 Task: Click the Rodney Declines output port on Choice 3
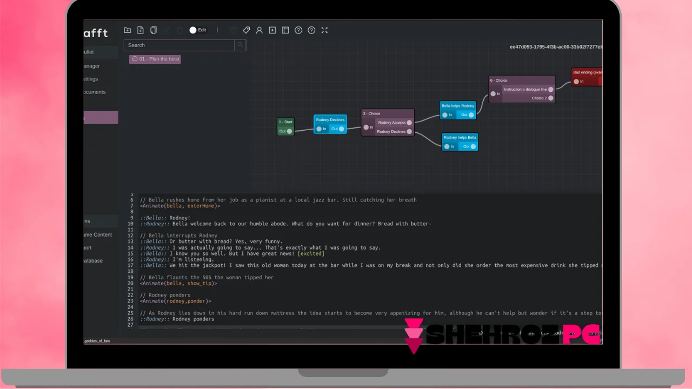point(409,131)
